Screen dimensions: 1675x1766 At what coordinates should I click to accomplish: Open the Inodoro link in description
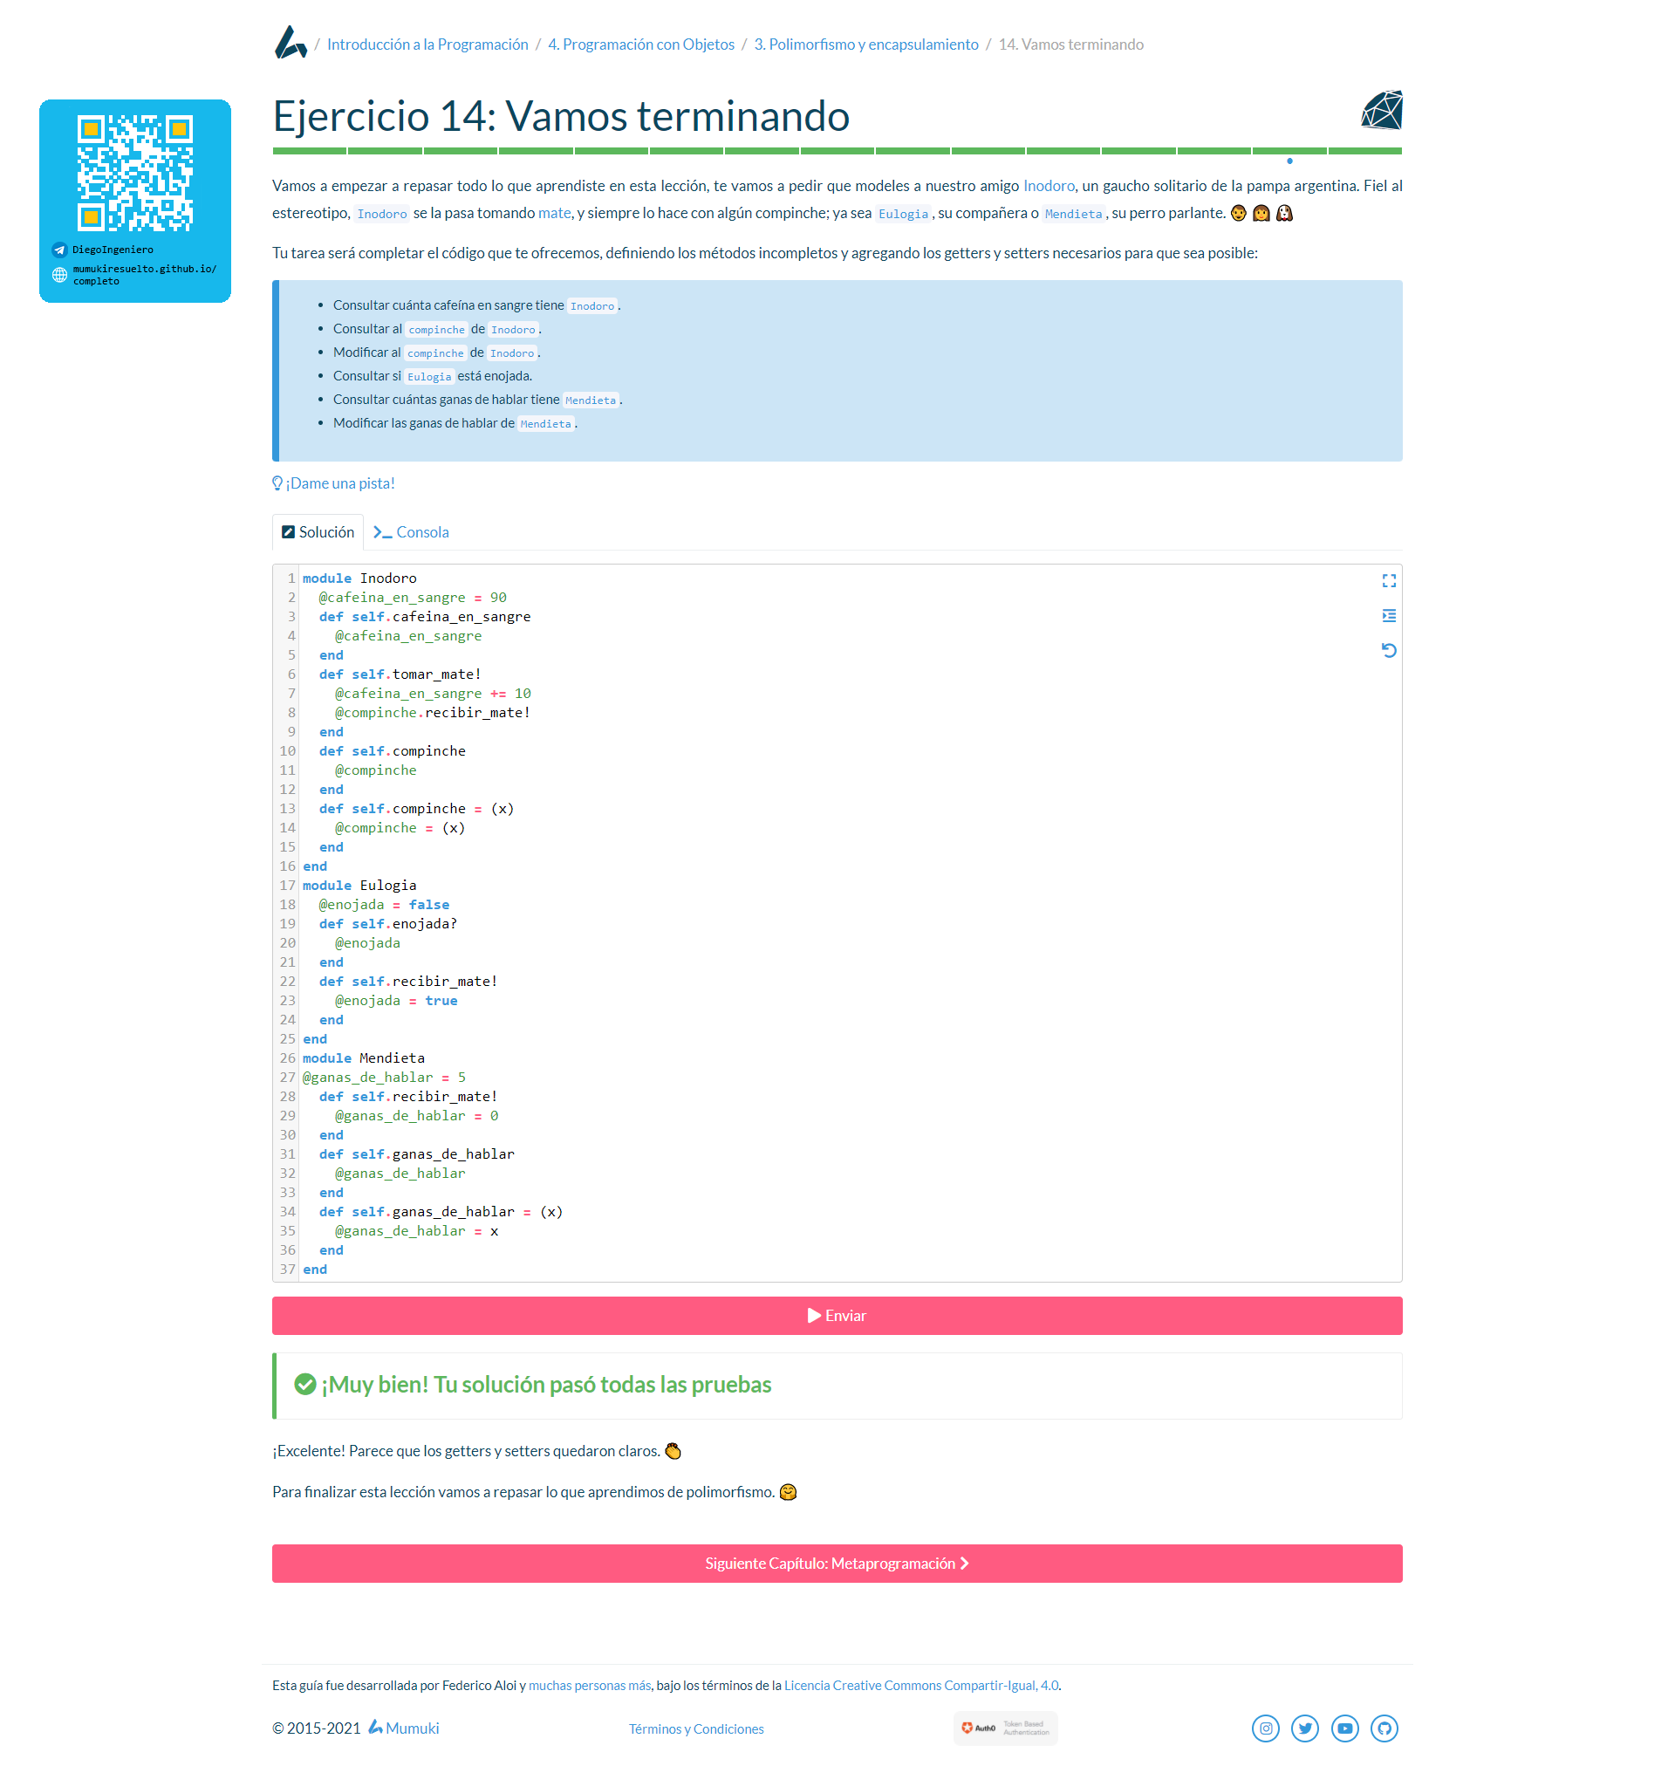click(x=1049, y=186)
